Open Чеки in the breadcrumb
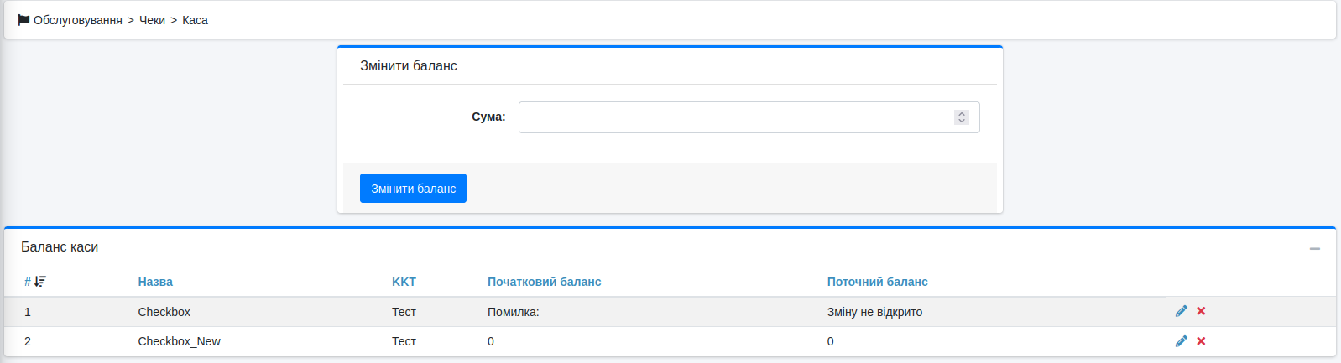 [x=152, y=20]
